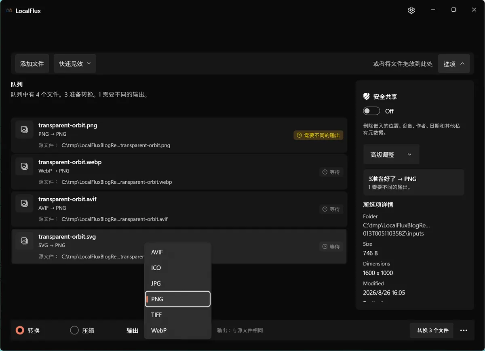The width and height of the screenshot is (485, 351).
Task: Choose JPG from the format list
Action: (178, 284)
